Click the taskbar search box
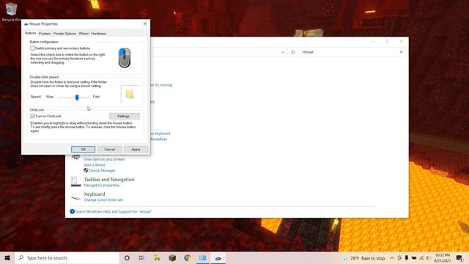 (67, 257)
